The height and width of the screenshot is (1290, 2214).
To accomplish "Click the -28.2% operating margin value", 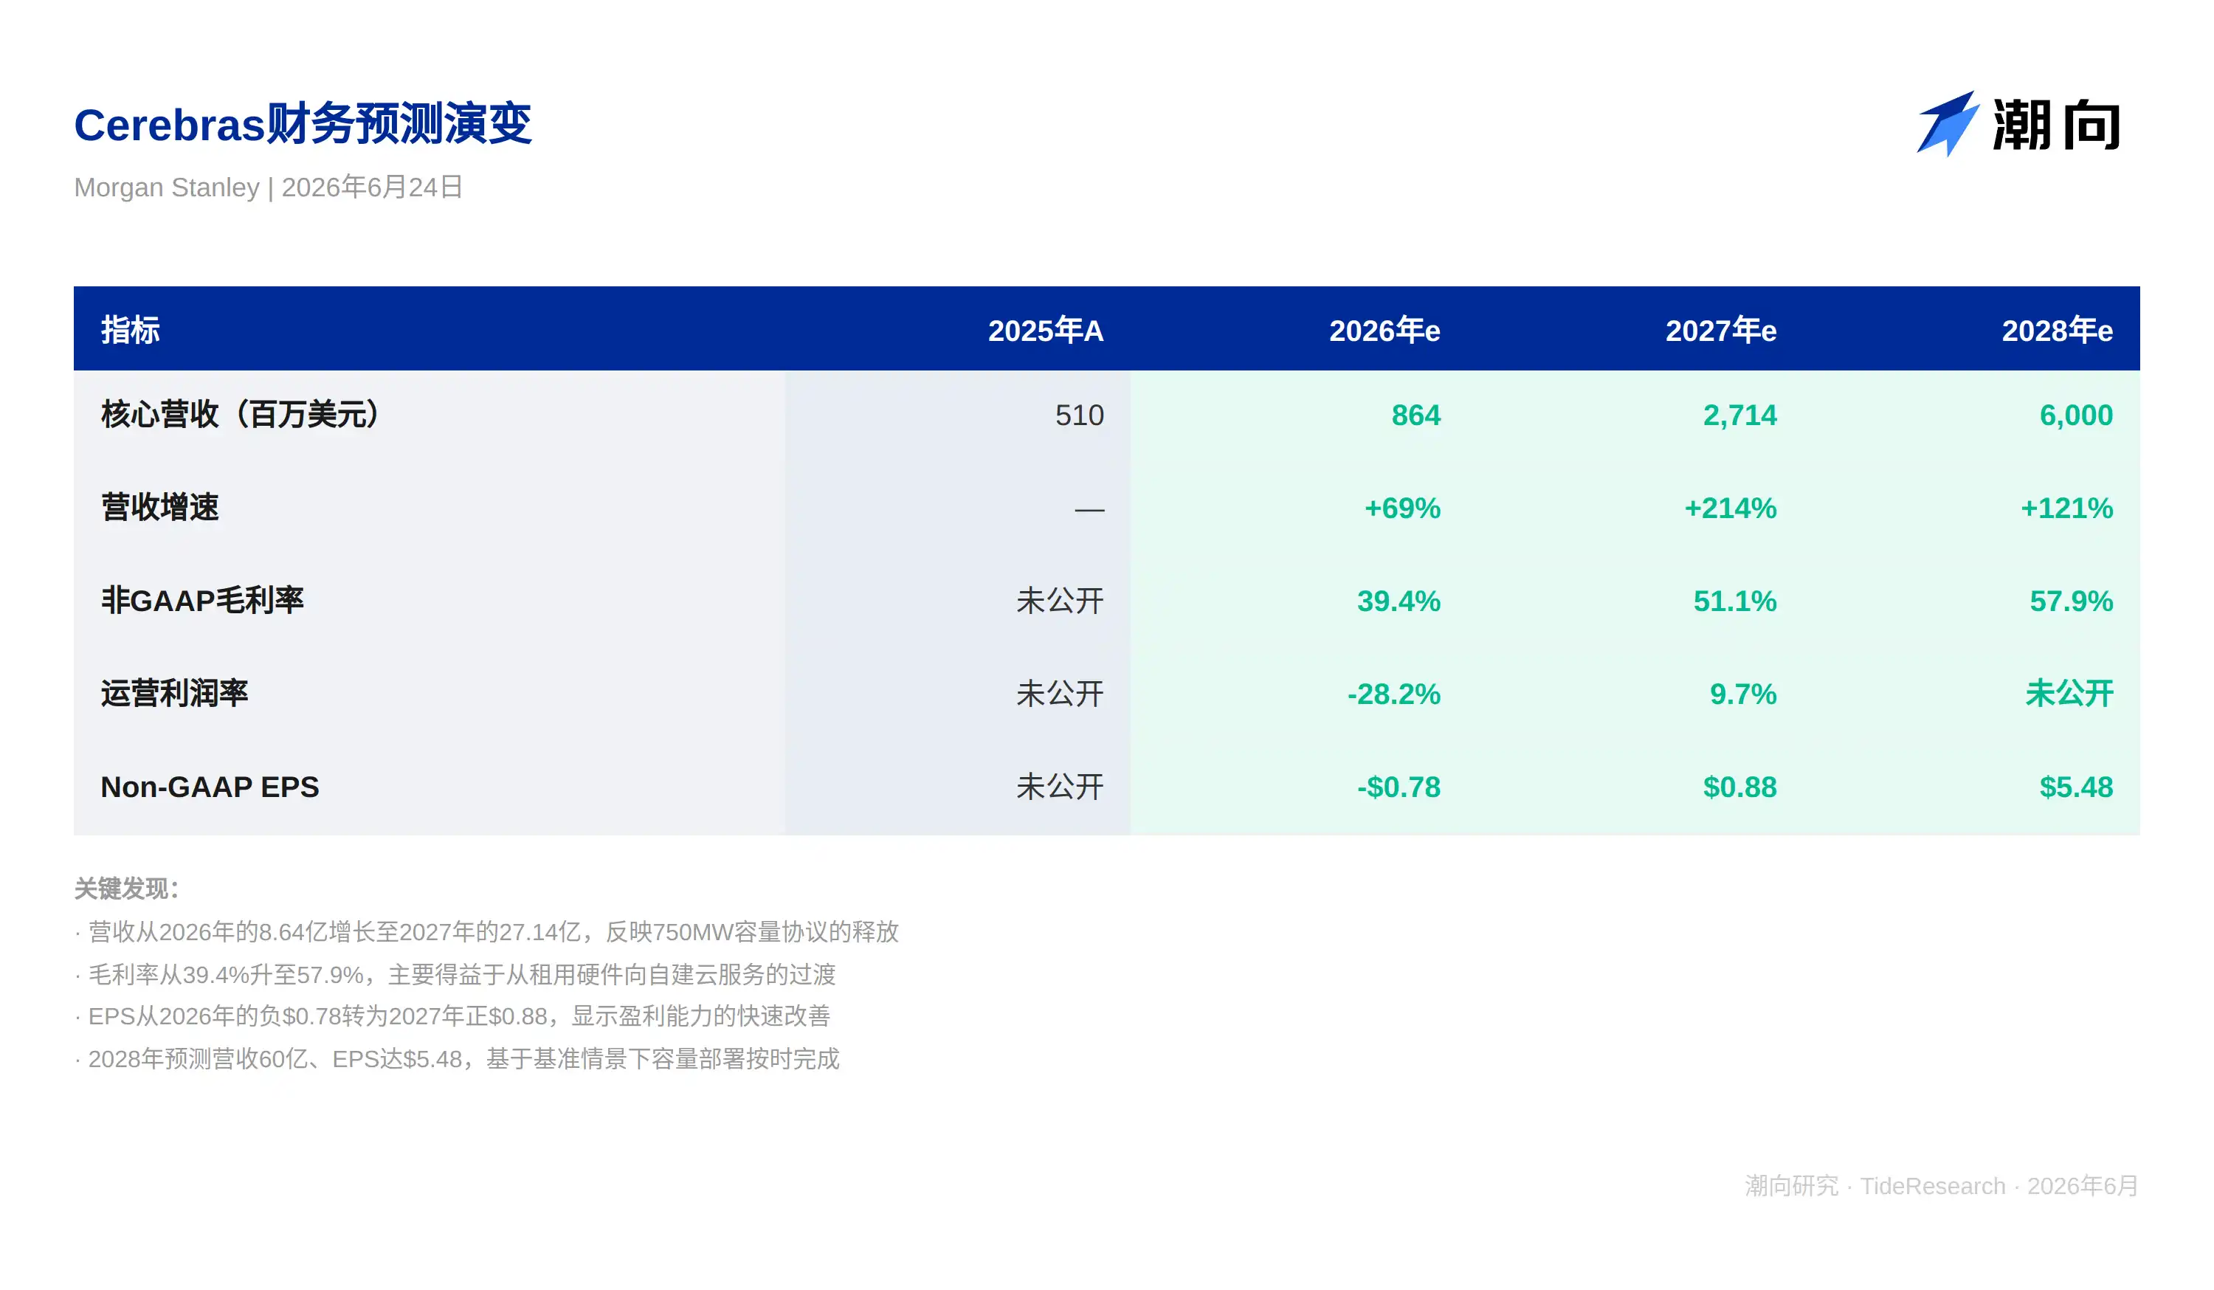I will click(x=1394, y=694).
